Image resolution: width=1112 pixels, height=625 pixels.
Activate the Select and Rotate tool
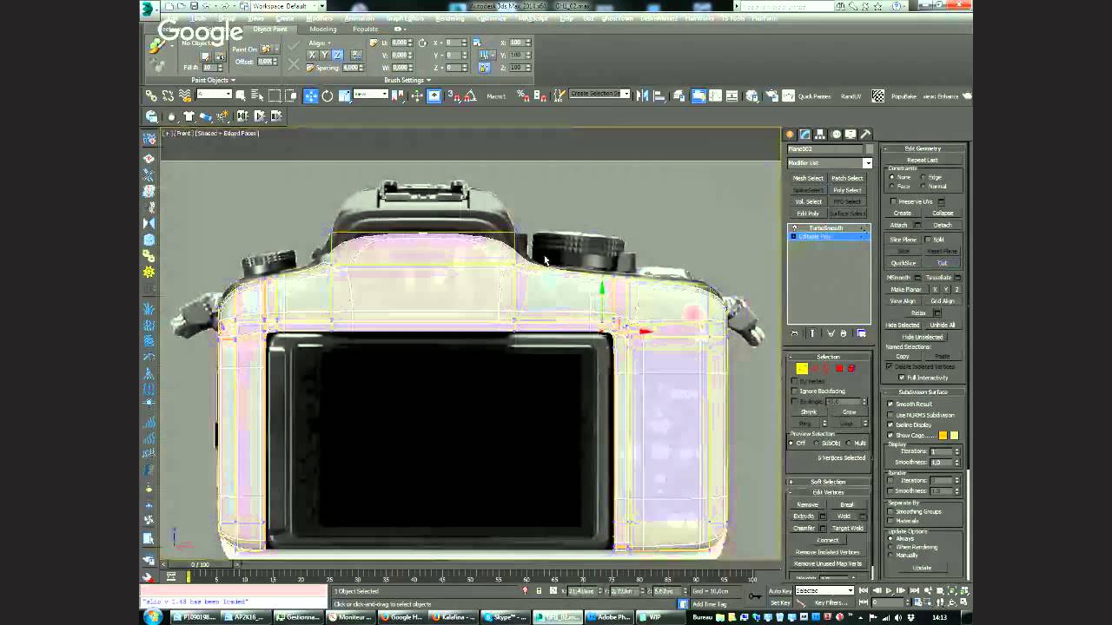coord(328,95)
